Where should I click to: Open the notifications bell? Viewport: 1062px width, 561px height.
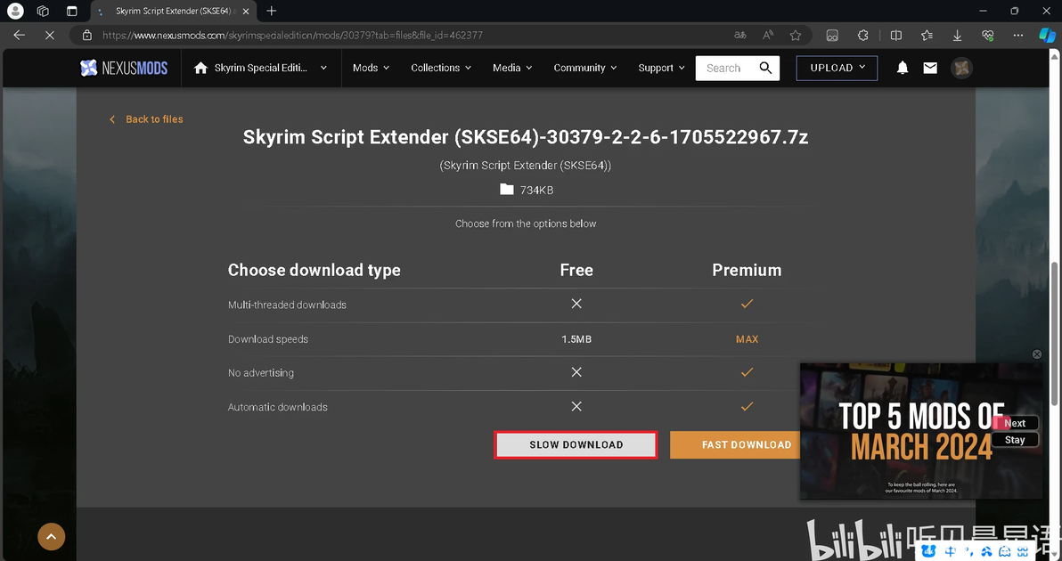pos(903,68)
